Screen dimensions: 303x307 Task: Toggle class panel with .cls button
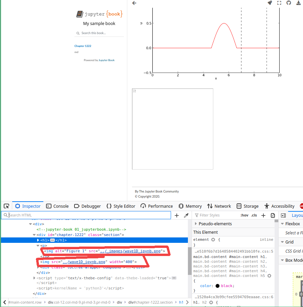[254, 215]
